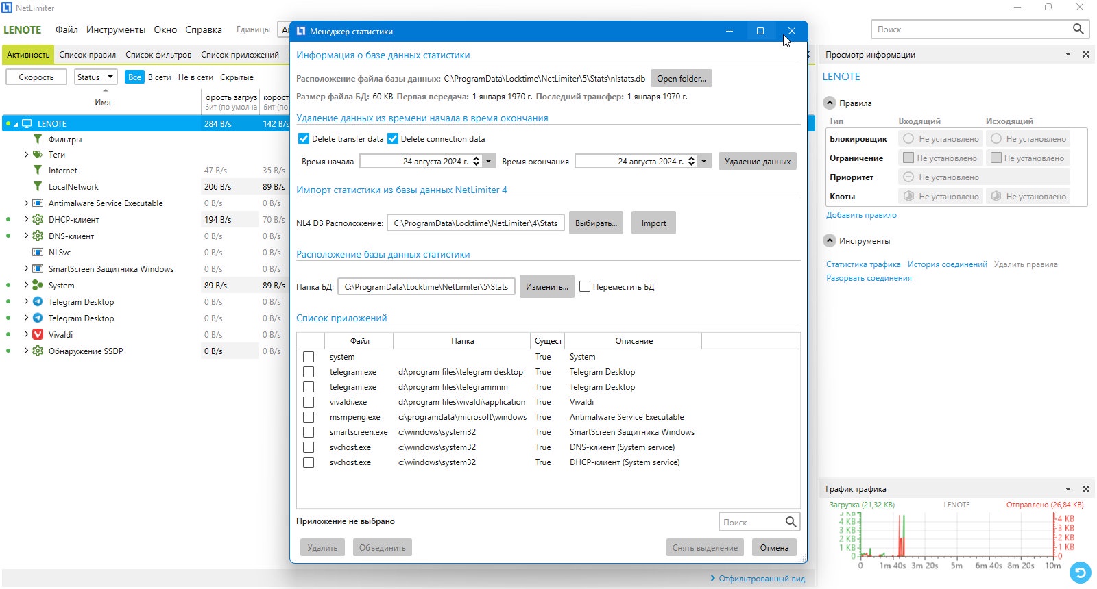
Task: Click the Open folder... button
Action: (682, 78)
